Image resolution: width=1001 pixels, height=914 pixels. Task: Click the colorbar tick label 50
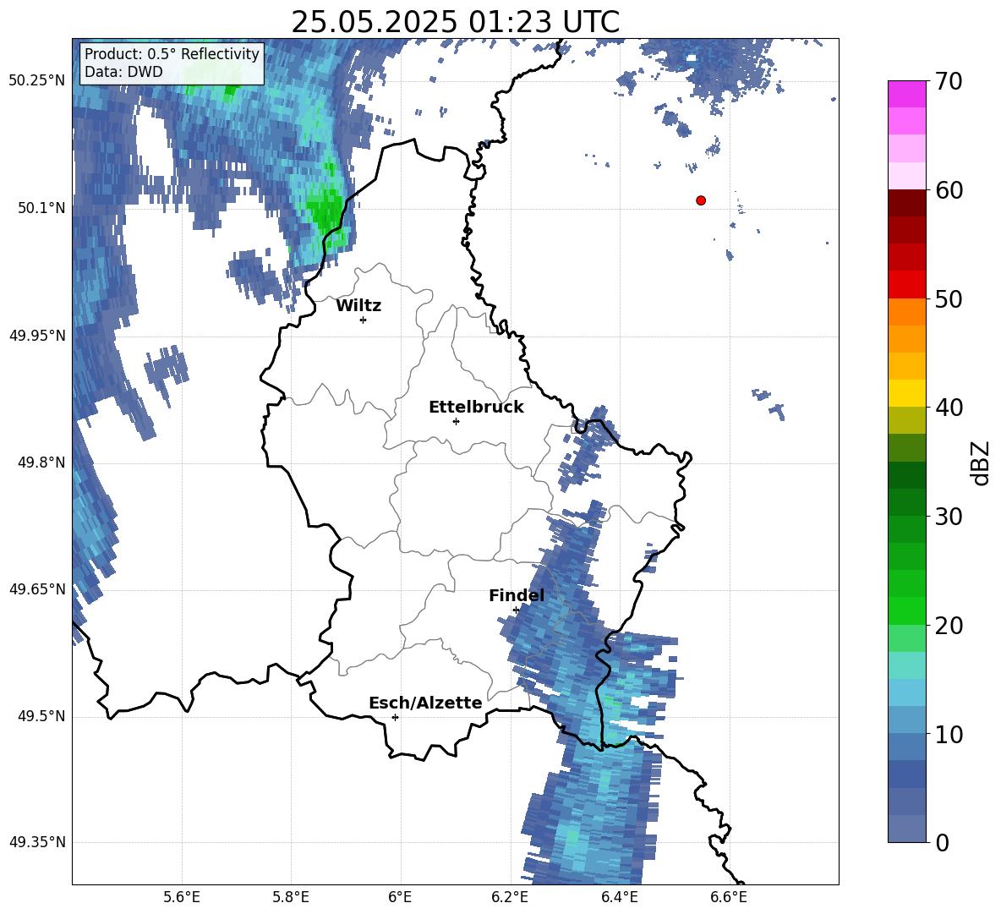click(949, 298)
